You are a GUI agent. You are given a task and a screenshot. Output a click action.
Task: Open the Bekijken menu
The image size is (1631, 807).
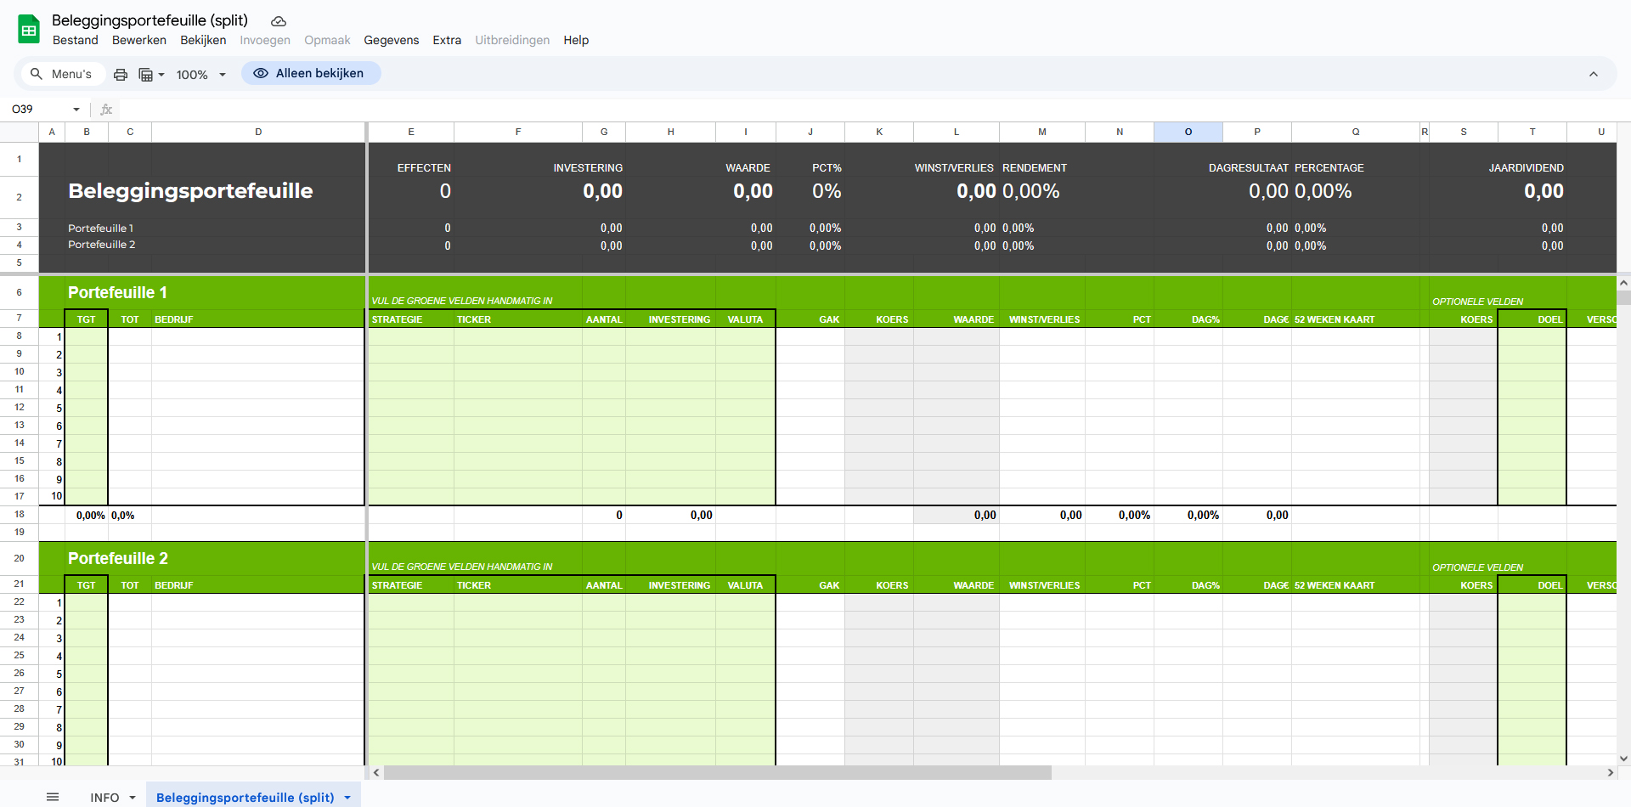tap(203, 40)
